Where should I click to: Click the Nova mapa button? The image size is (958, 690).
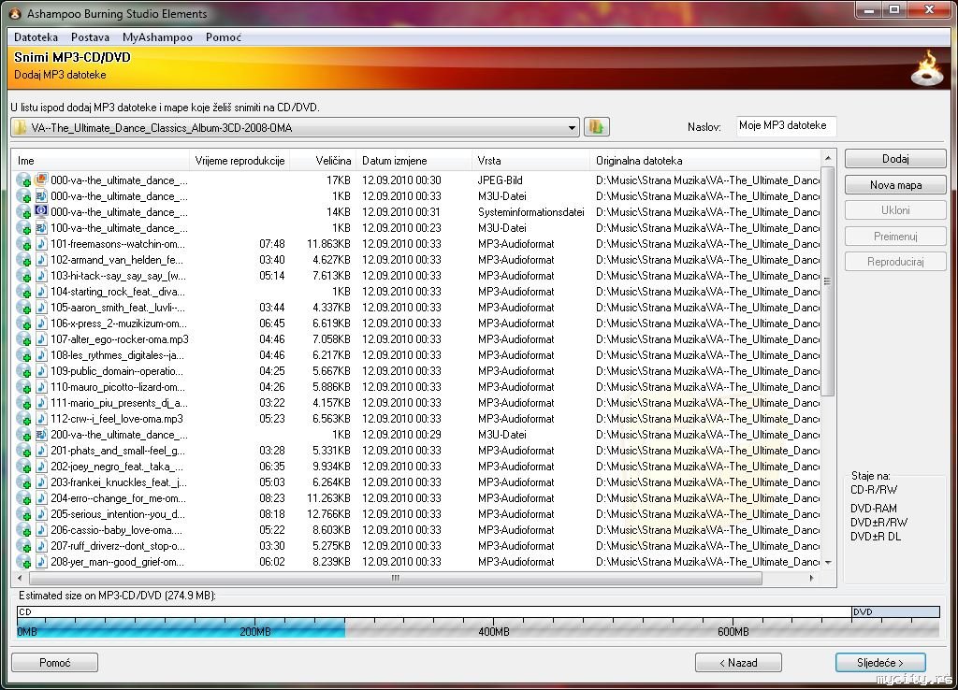(x=895, y=184)
